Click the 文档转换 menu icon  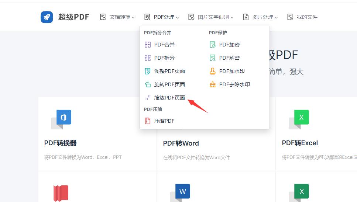point(103,17)
